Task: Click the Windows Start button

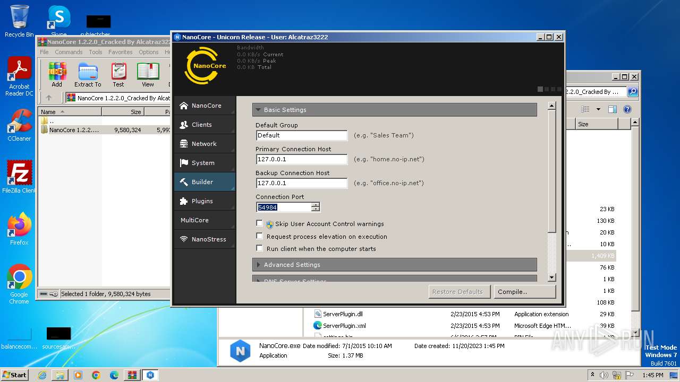Action: click(x=14, y=375)
